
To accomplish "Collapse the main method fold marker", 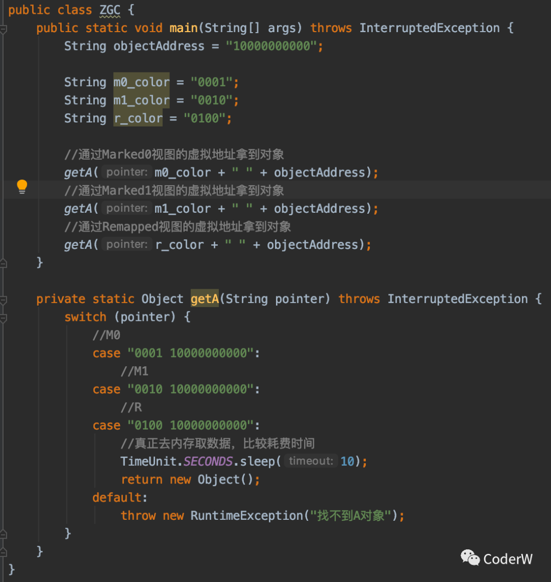I will (3, 29).
